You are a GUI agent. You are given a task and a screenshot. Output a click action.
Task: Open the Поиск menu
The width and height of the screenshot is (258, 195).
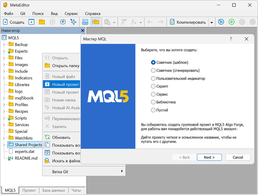coord(38,13)
